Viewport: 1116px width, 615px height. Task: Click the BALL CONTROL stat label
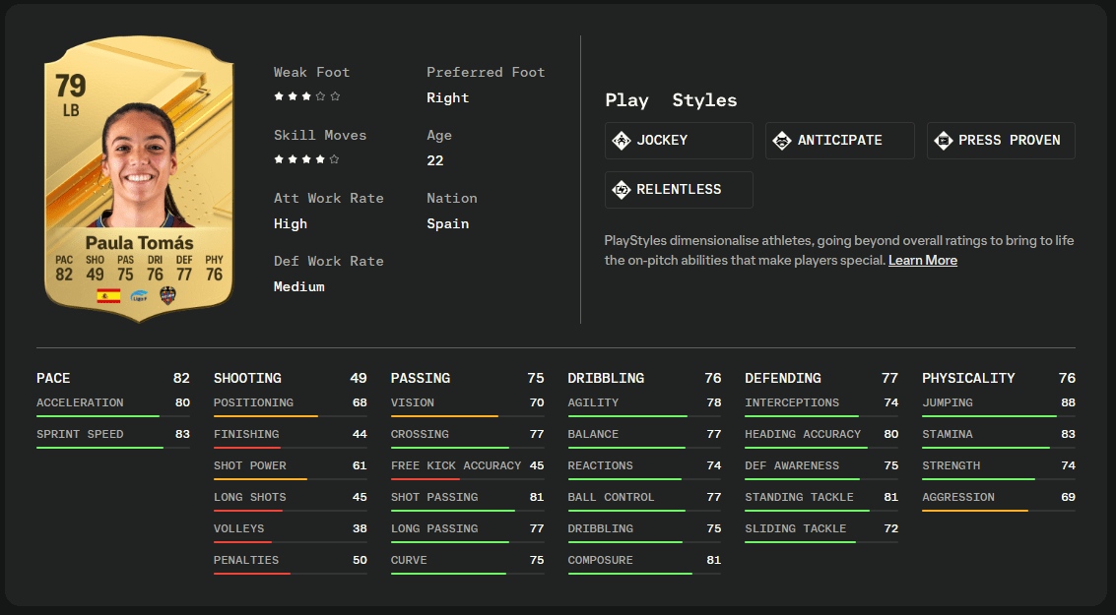coord(611,497)
